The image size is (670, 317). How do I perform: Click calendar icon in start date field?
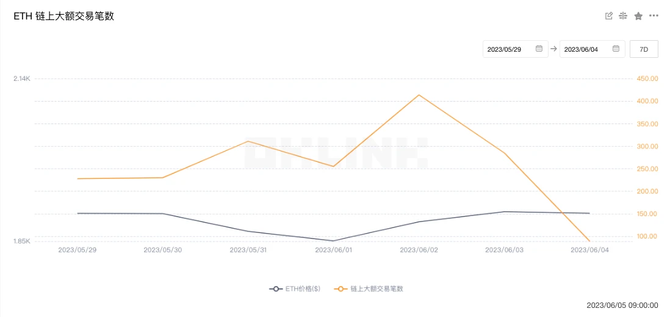click(539, 49)
